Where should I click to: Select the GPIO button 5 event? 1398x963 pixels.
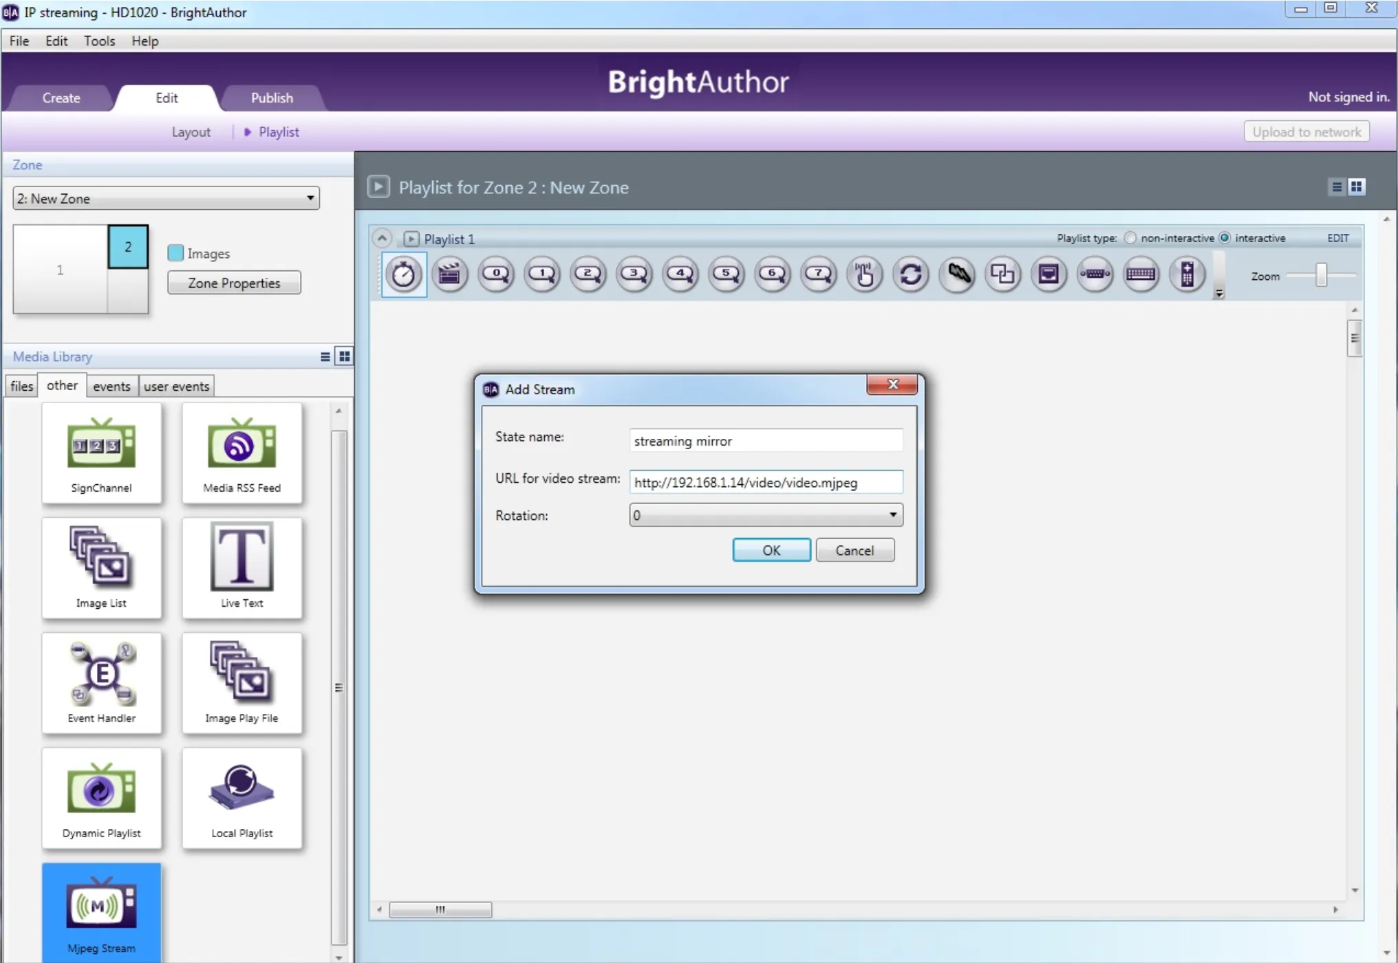pos(727,274)
